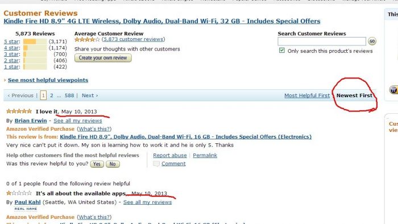The width and height of the screenshot is (398, 224).
Task: Filter reviews by 1 star link
Action: (x=11, y=67)
